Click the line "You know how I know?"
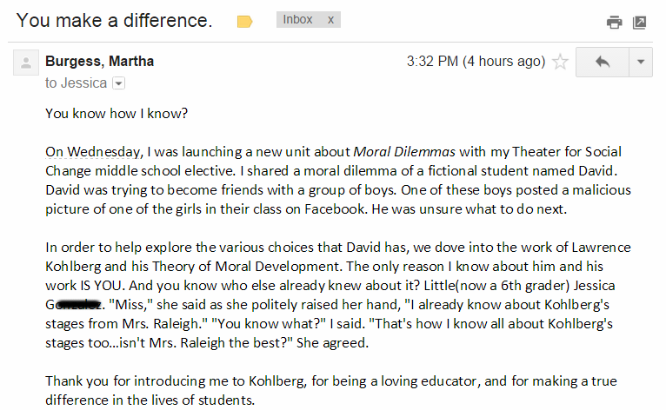The width and height of the screenshot is (666, 410). 117,113
